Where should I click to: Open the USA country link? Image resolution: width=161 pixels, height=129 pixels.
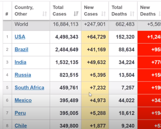pyautogui.click(x=20, y=37)
